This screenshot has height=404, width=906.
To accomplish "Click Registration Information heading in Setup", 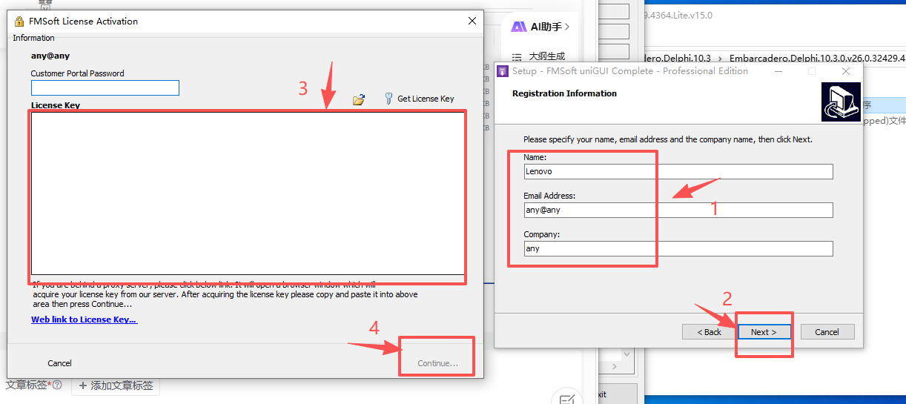I will pos(564,93).
